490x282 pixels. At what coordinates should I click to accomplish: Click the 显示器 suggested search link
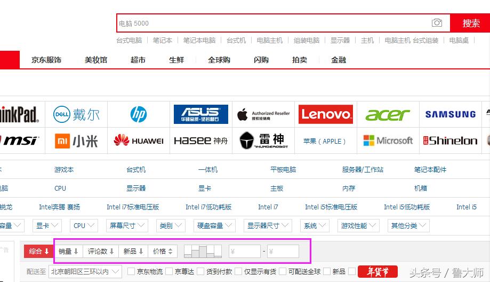340,41
